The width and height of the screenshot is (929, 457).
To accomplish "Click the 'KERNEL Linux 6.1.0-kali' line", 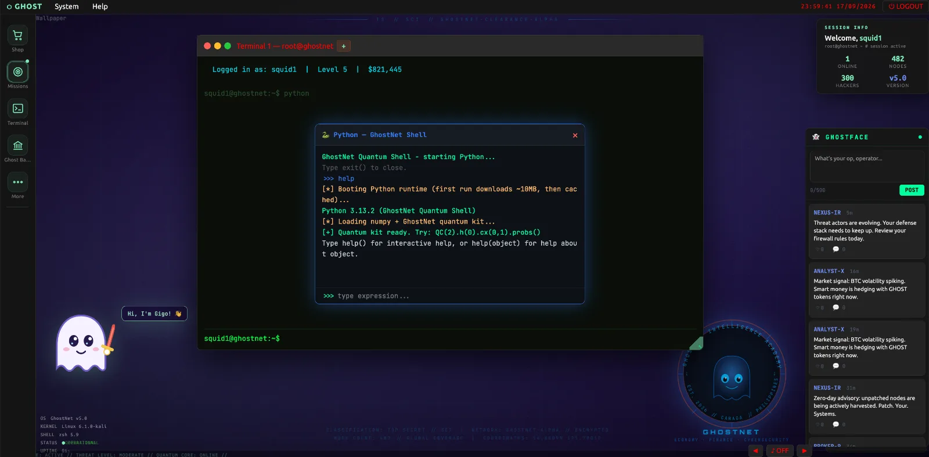I will [x=74, y=426].
